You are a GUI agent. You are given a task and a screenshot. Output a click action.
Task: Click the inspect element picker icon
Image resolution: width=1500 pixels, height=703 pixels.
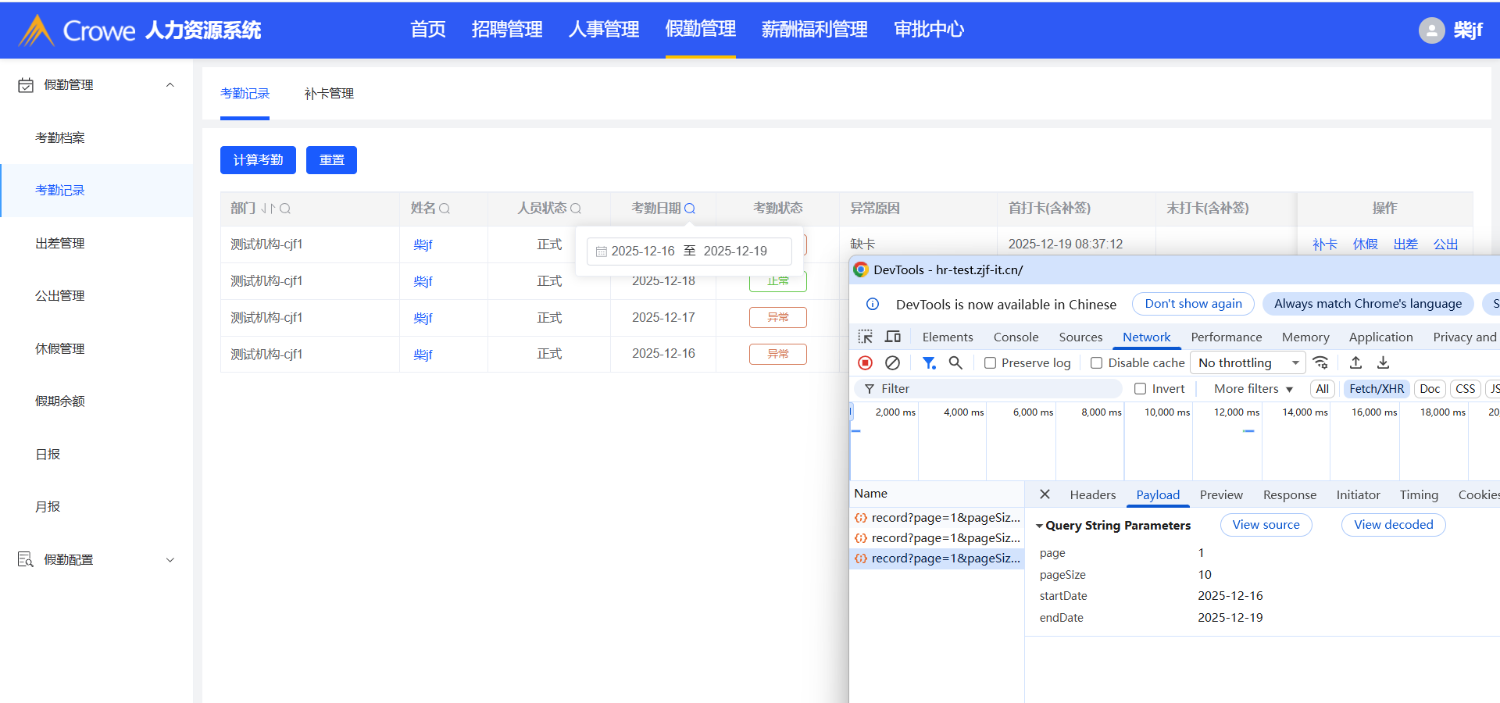[866, 337]
